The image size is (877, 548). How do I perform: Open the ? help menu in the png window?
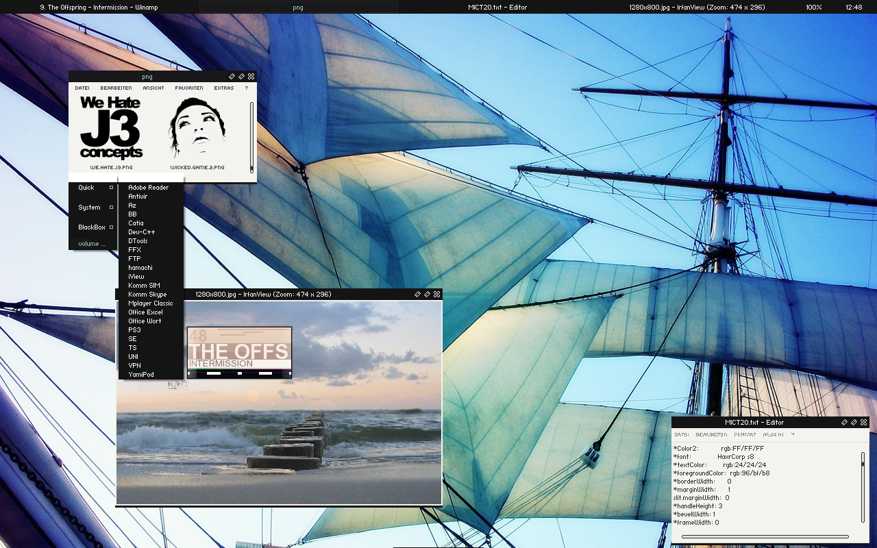pos(247,88)
